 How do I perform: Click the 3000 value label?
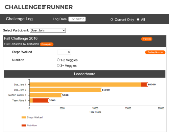[x=52, y=100]
